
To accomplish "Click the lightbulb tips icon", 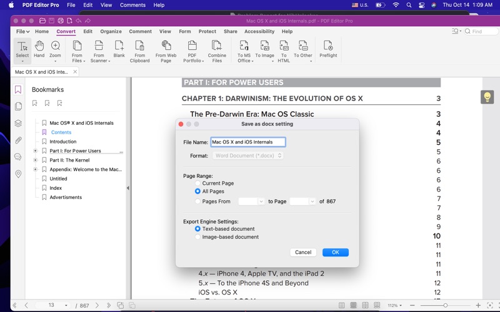I will pyautogui.click(x=487, y=97).
